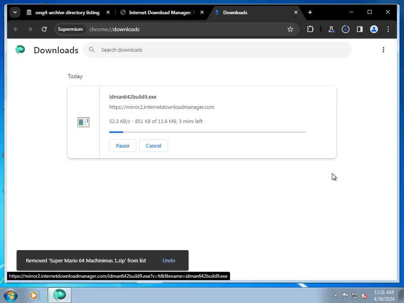Switch to Internet Download Manager tab
Viewport: 404px width, 303px height.
(162, 12)
